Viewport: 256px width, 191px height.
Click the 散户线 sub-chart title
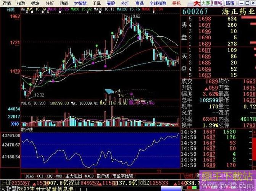[x=27, y=130]
